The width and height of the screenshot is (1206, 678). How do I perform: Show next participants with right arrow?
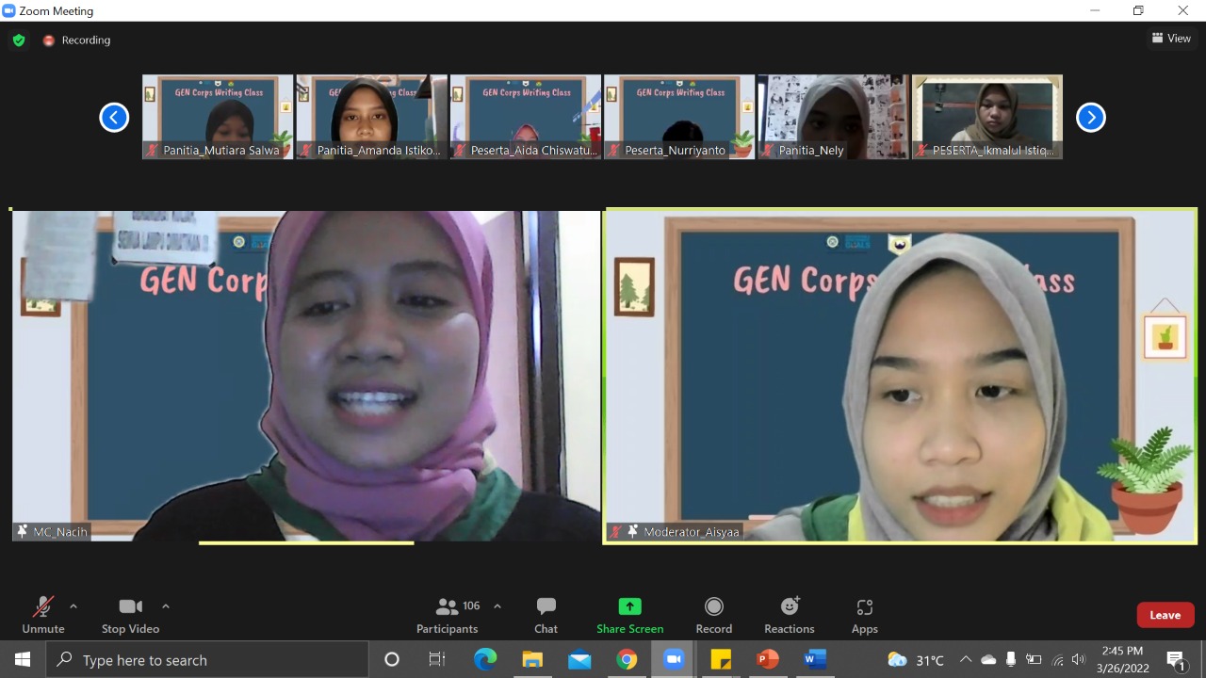(x=1090, y=118)
